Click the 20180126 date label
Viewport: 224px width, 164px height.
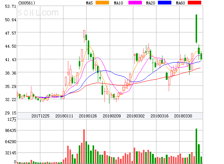pyautogui.click(x=88, y=116)
